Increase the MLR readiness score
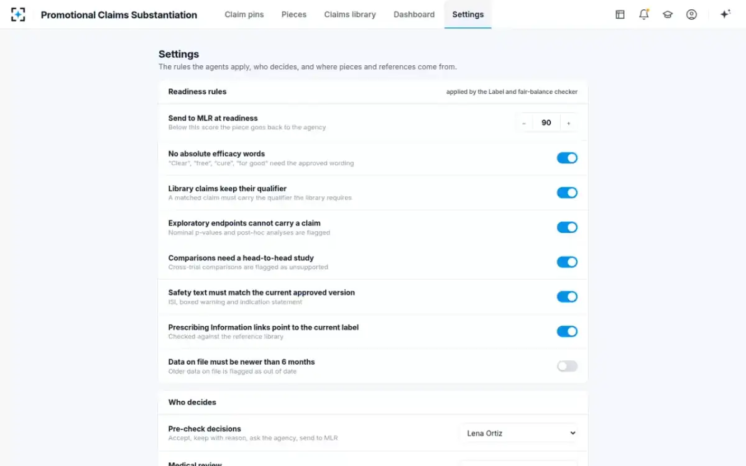 pyautogui.click(x=569, y=123)
